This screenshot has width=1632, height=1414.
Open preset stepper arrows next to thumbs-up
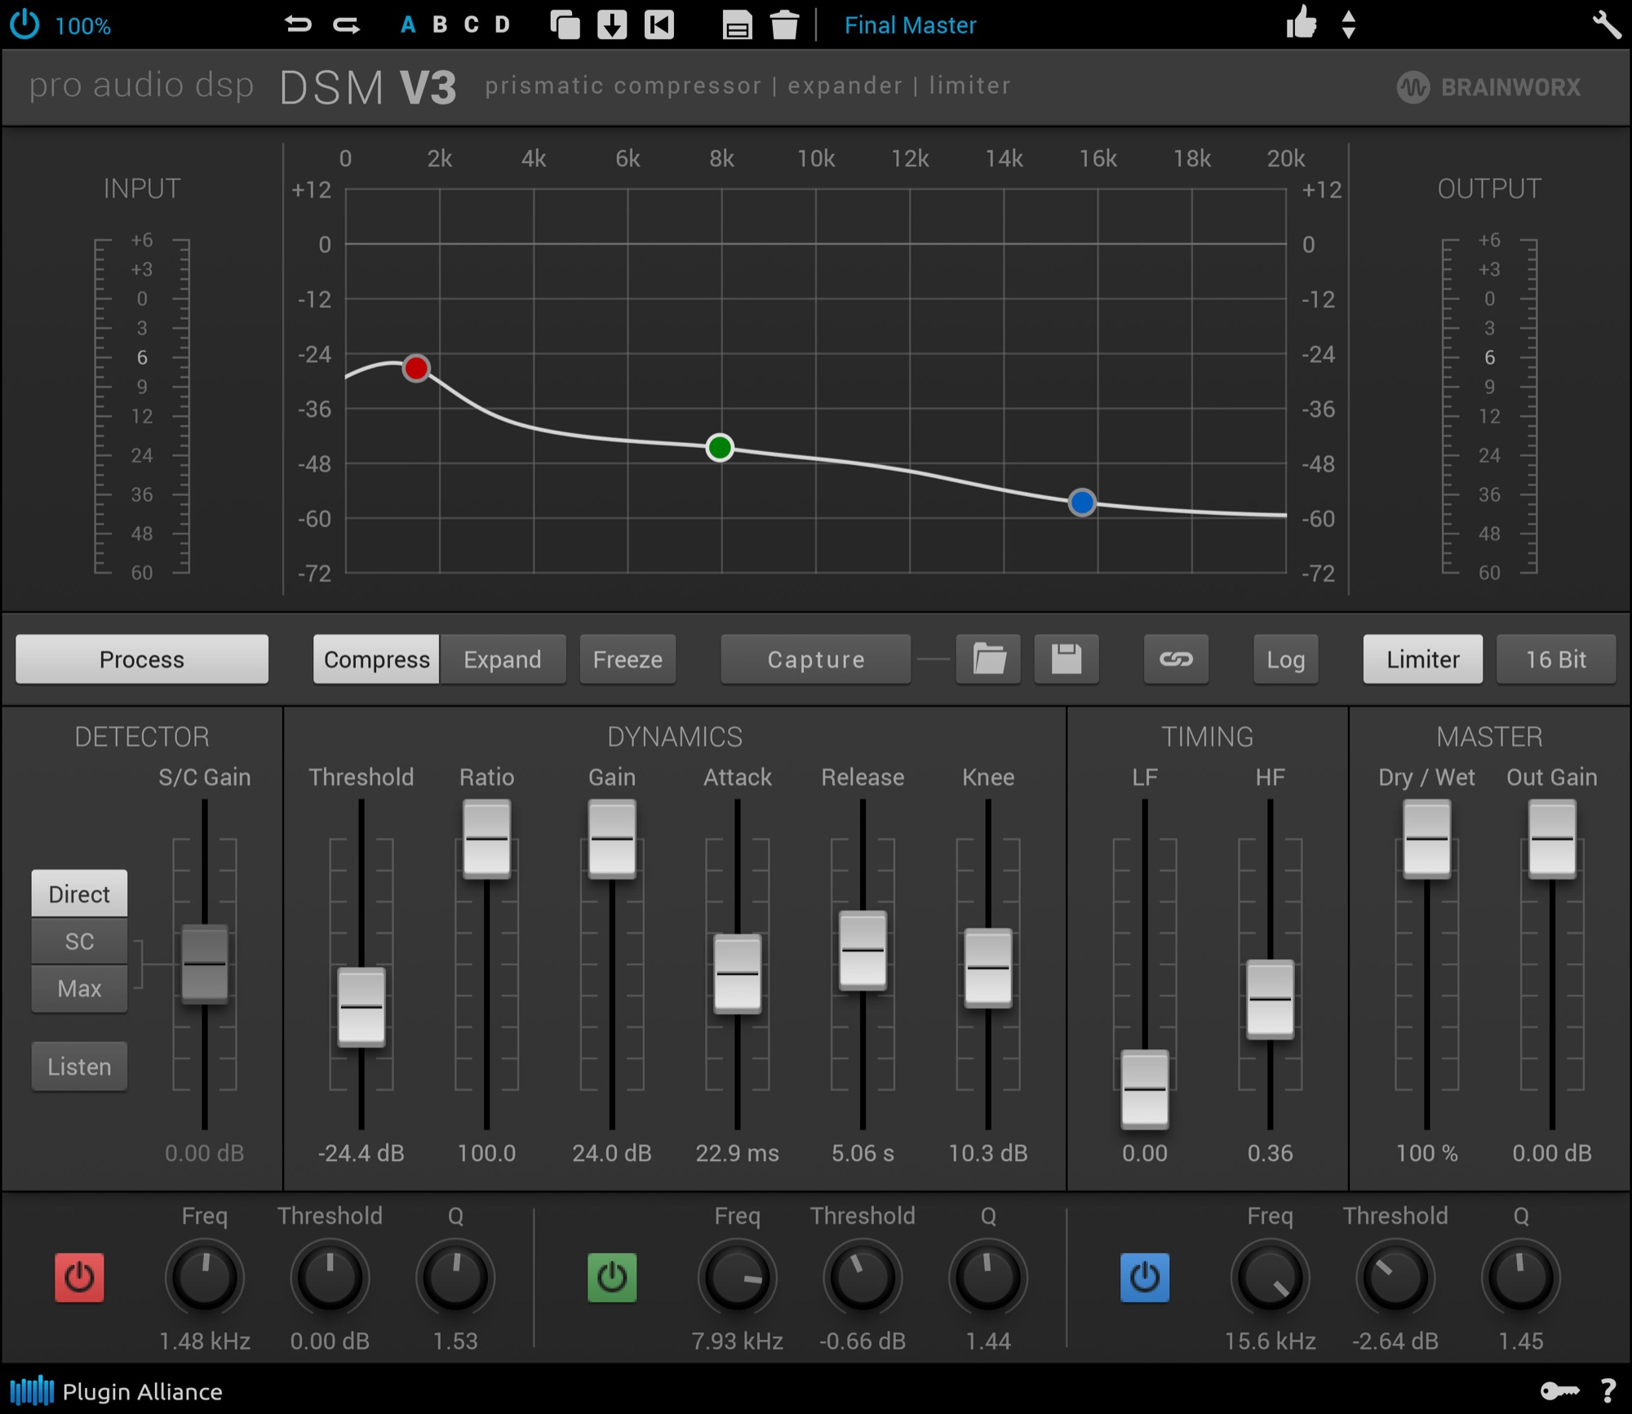coord(1349,24)
